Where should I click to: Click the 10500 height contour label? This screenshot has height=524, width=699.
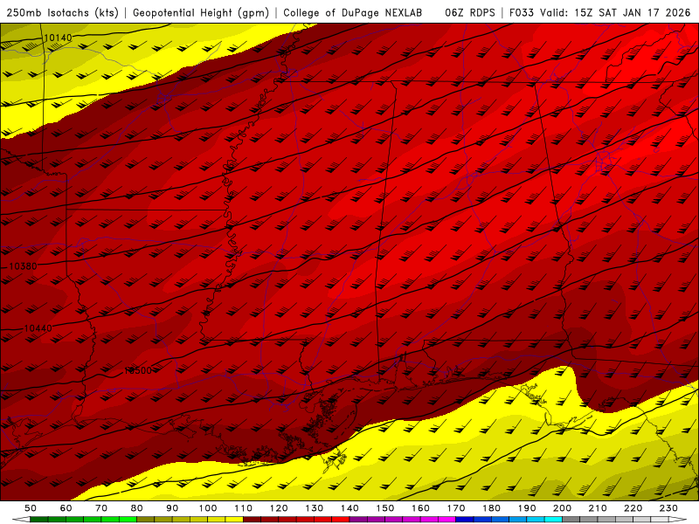coord(138,370)
